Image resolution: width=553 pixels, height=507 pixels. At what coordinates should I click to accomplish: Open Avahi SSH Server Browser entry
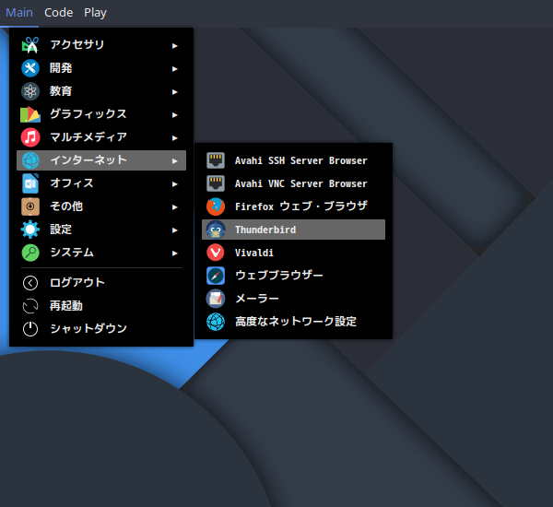pos(293,160)
